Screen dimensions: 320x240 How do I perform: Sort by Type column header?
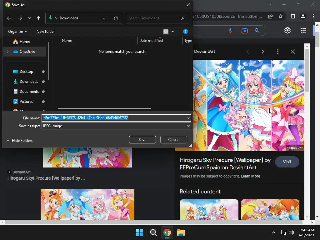188,40
